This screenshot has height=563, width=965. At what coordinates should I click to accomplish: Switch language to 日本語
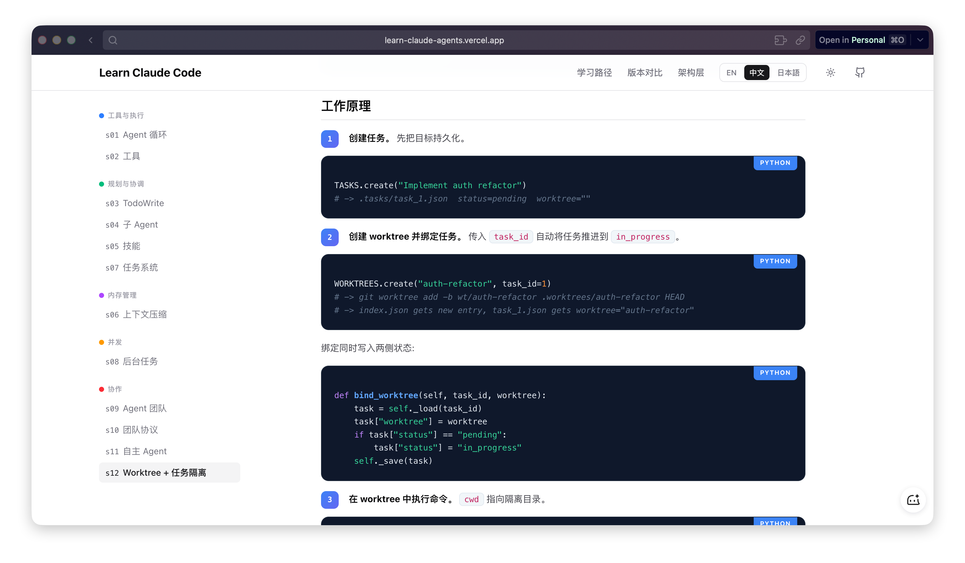tap(788, 73)
